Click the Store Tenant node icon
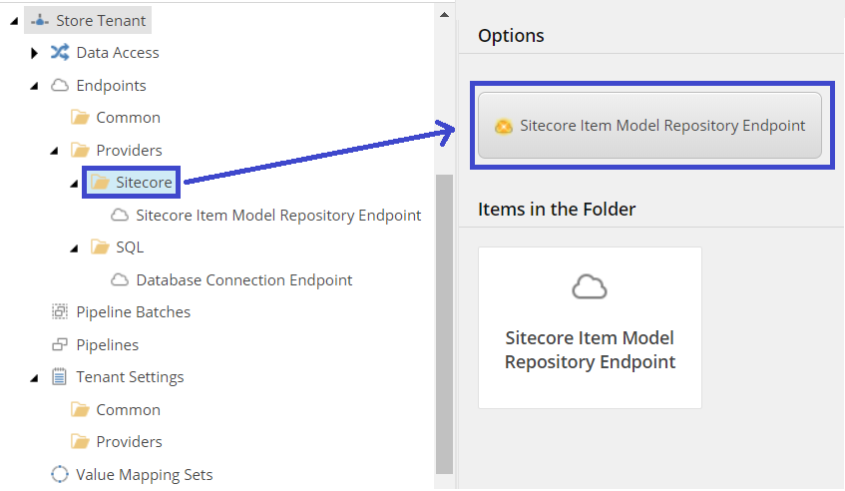The image size is (845, 491). [x=39, y=21]
